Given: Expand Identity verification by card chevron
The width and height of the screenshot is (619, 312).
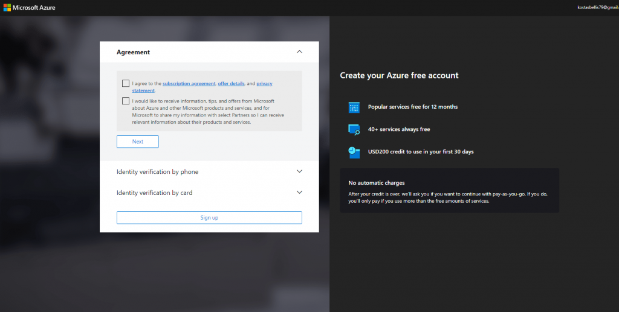Looking at the screenshot, I should 299,193.
